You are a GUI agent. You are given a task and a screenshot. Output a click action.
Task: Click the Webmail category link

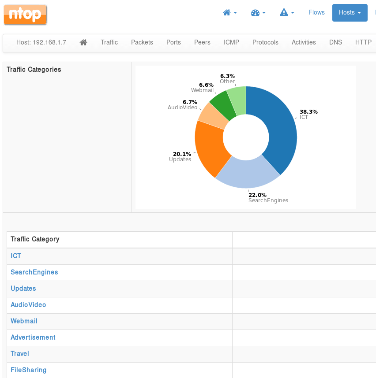24,321
